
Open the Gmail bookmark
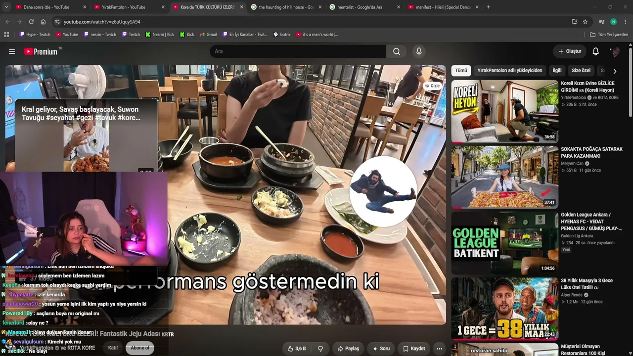208,35
